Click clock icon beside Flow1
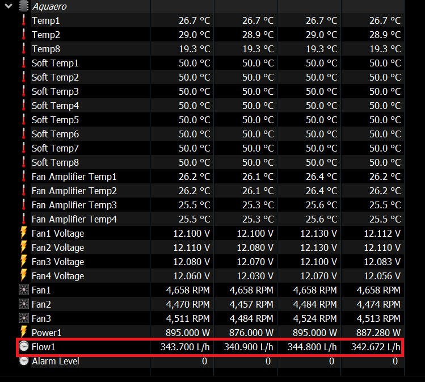425x382 pixels. [x=24, y=346]
